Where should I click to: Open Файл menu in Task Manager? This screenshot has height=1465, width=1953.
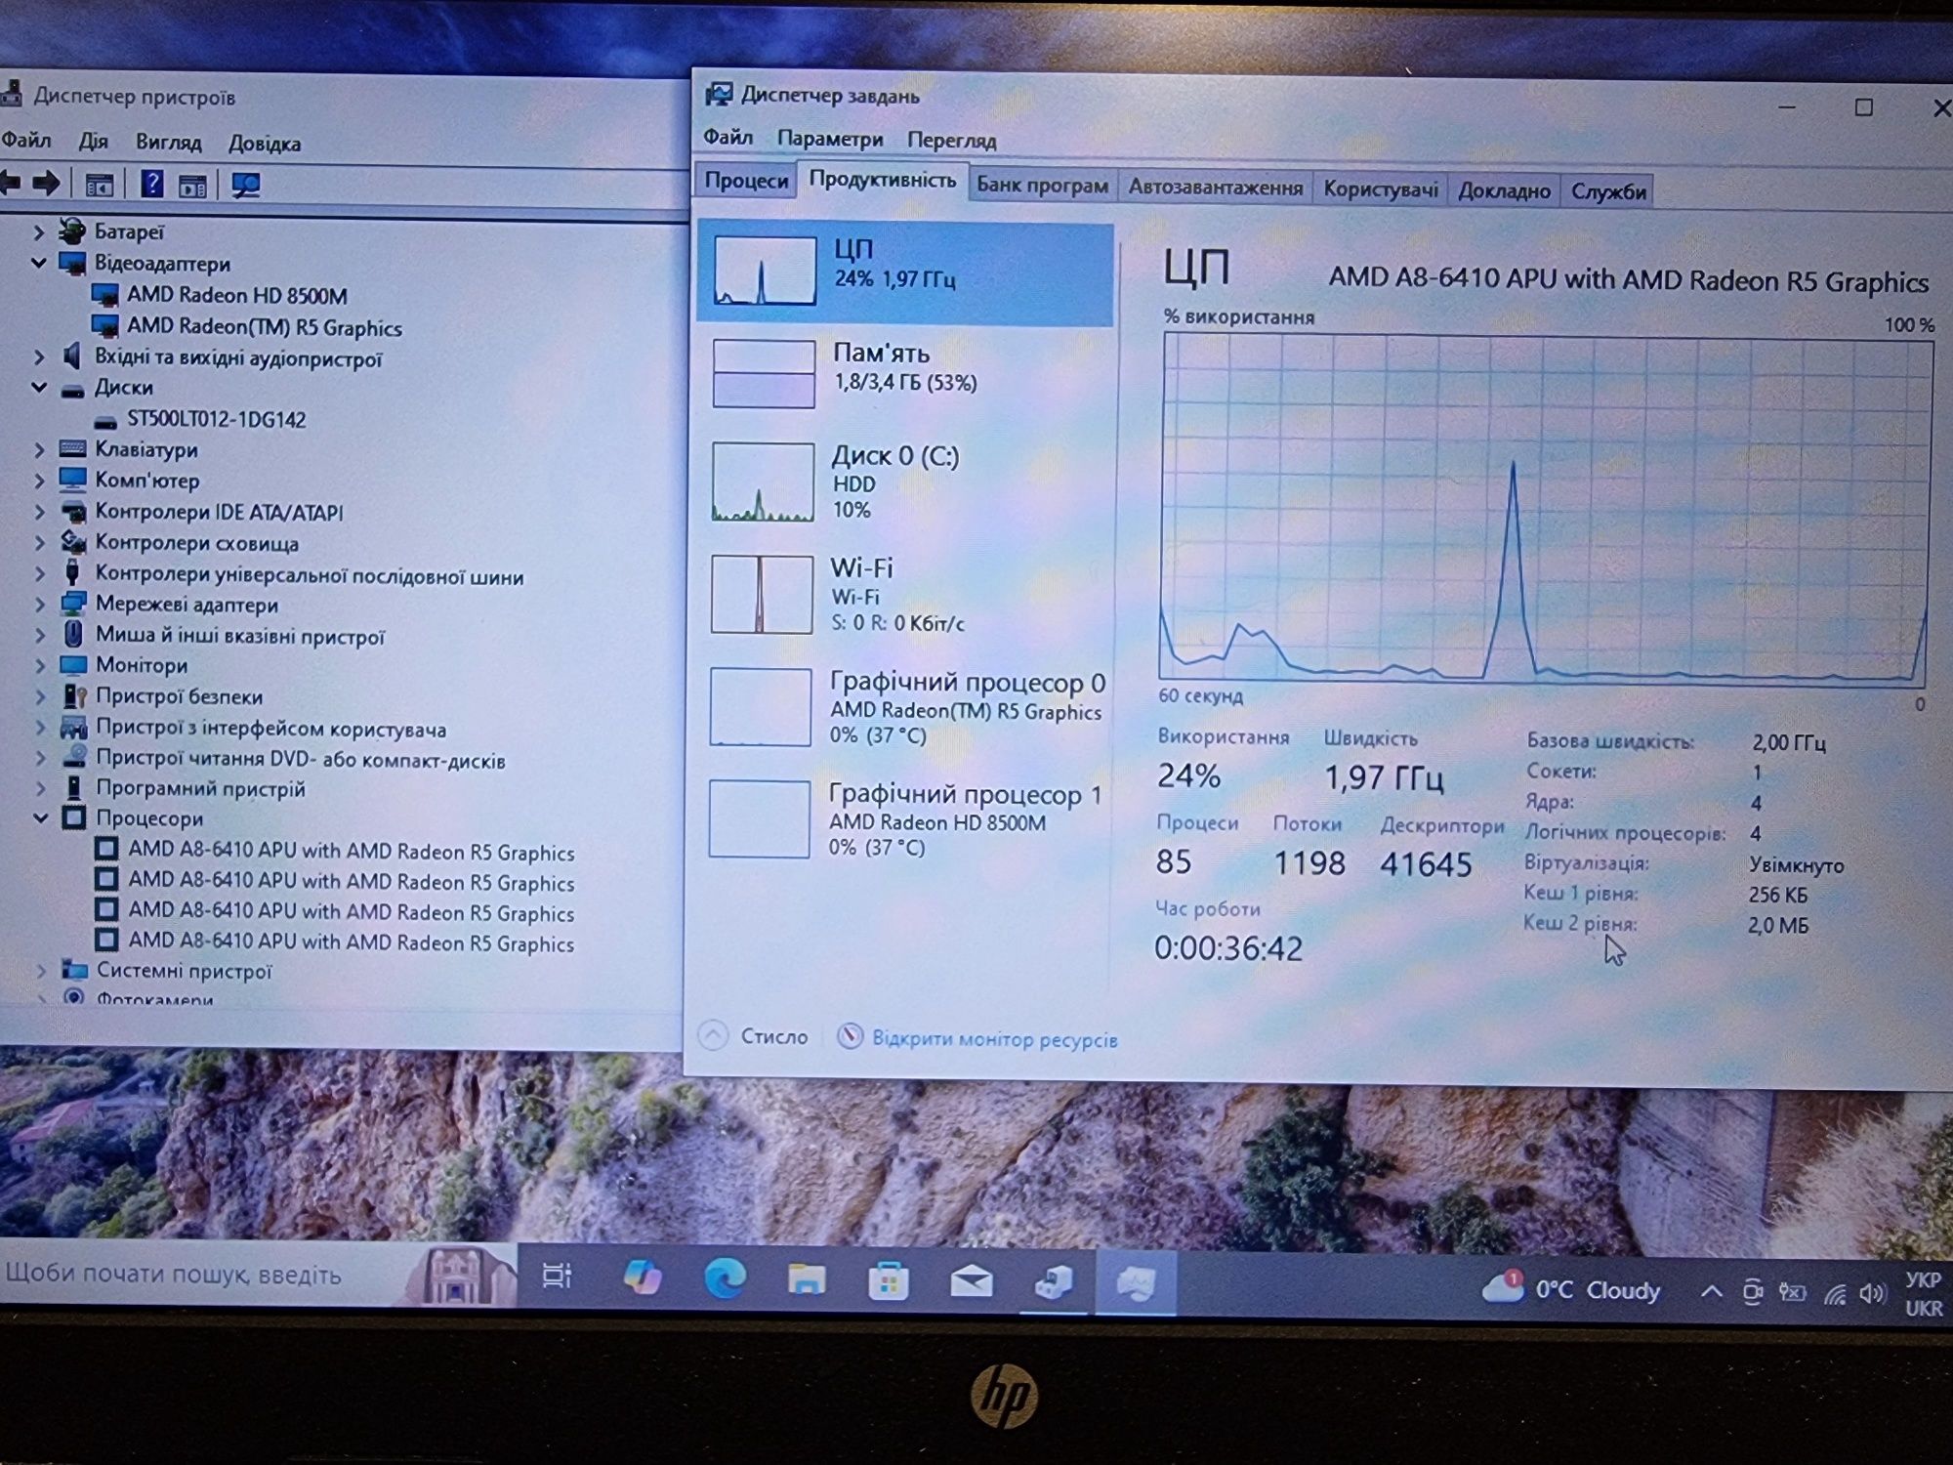click(x=727, y=137)
